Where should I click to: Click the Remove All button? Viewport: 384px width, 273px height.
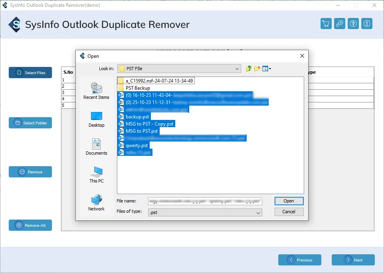[x=30, y=225]
